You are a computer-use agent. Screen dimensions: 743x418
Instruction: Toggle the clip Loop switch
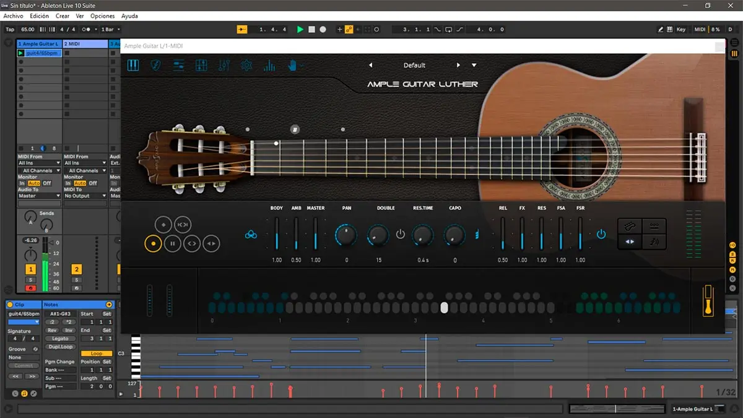[97, 354]
